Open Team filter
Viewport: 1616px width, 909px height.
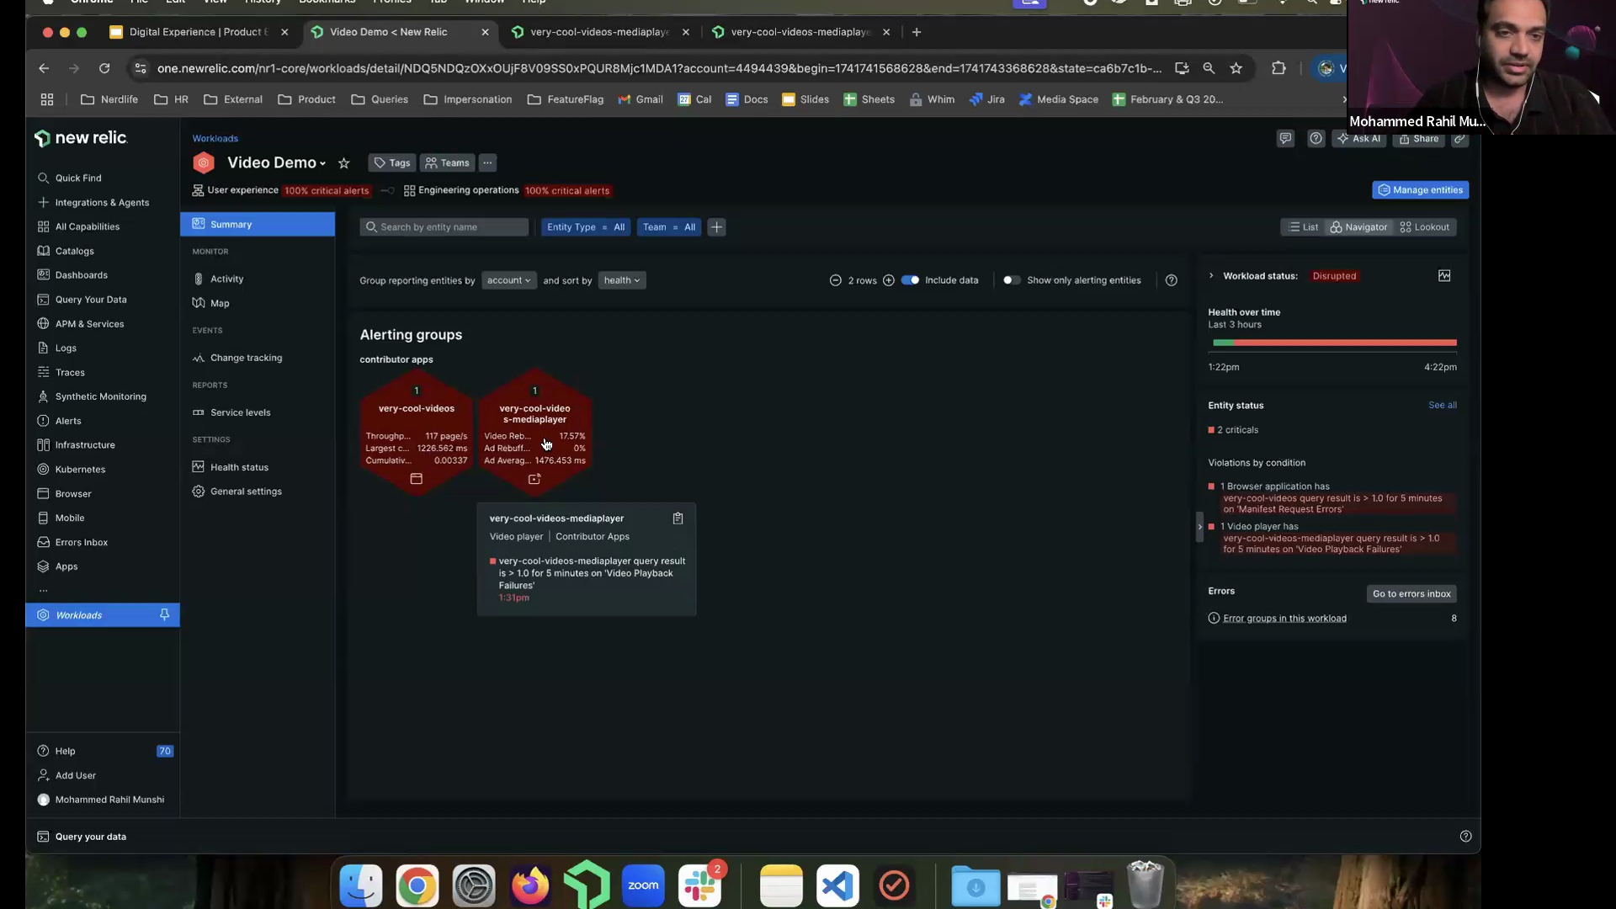669,227
